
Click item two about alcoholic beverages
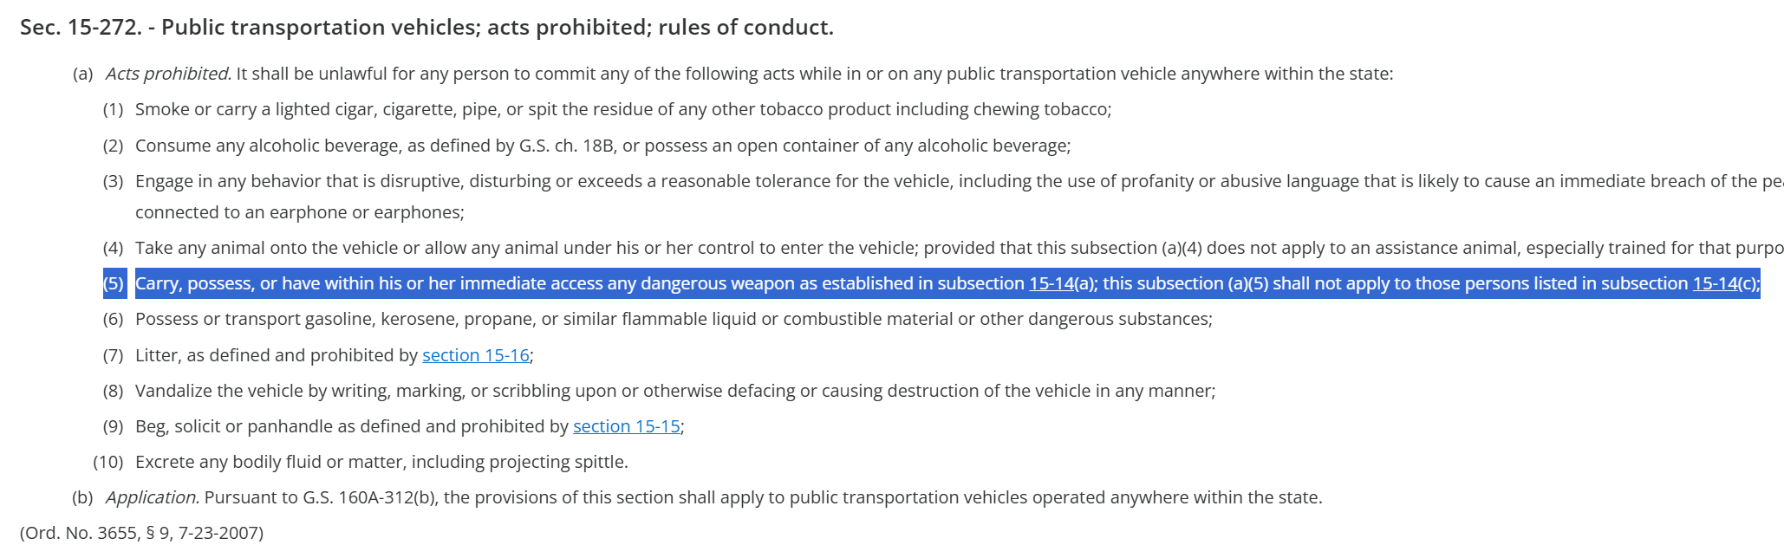(603, 146)
